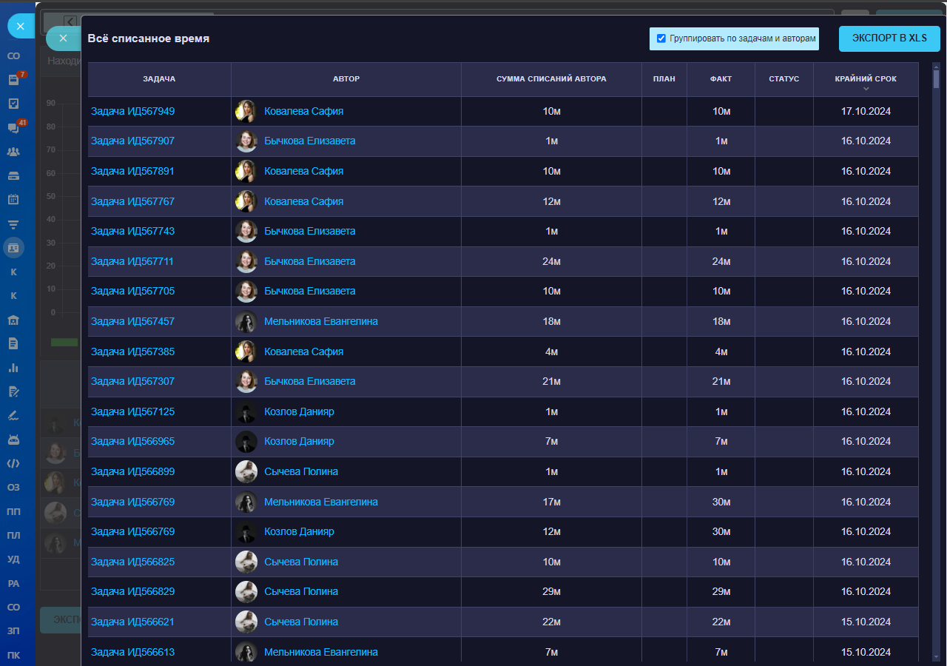Click '29м' in Сумма column of ИД566829
The height and width of the screenshot is (666, 947).
pos(551,591)
